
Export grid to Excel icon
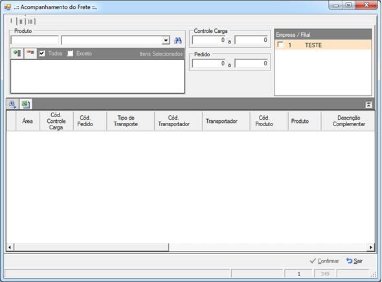[x=25, y=104]
